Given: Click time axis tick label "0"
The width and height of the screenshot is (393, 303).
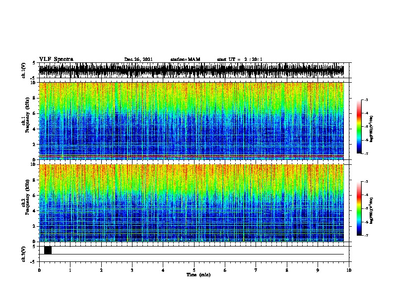Looking at the screenshot, I should pos(39,270).
